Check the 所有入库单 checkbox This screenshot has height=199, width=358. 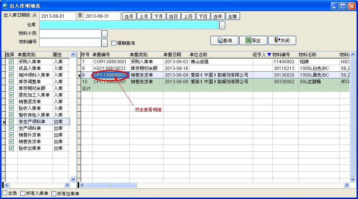tap(23, 193)
